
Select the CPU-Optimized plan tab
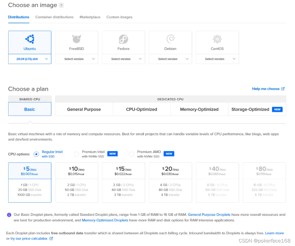pos(141,109)
